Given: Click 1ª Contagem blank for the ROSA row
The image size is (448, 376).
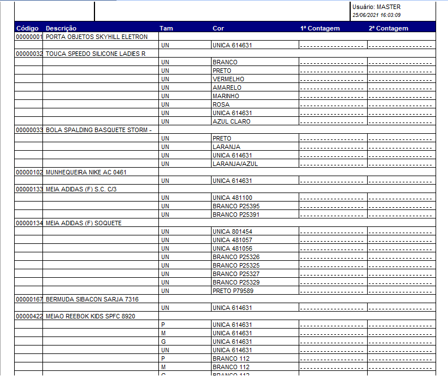Looking at the screenshot, I should tap(333, 104).
